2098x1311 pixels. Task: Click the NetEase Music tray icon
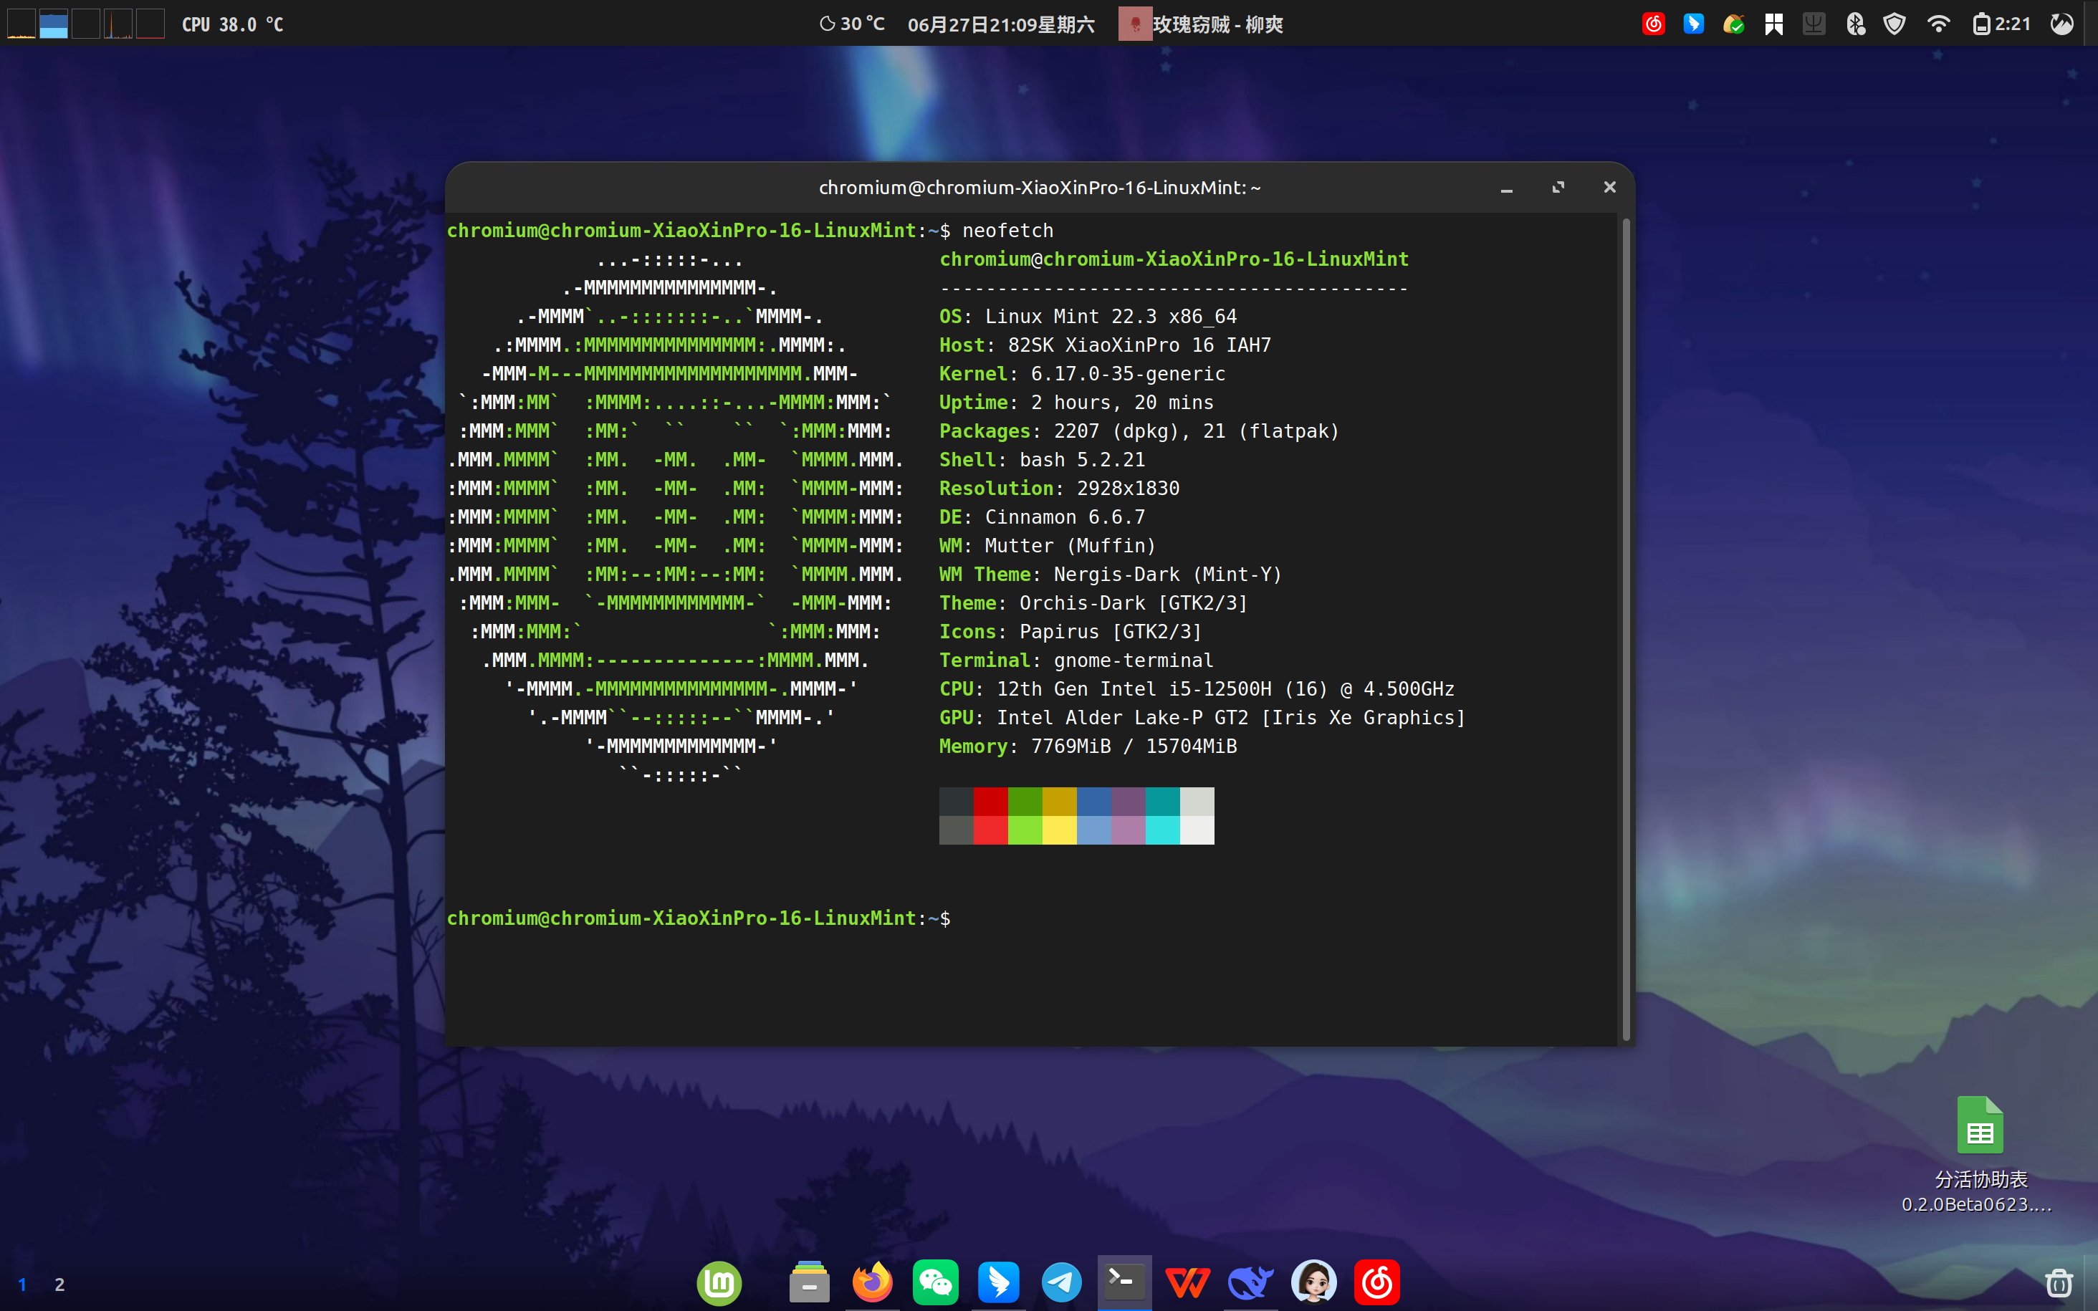click(1653, 24)
